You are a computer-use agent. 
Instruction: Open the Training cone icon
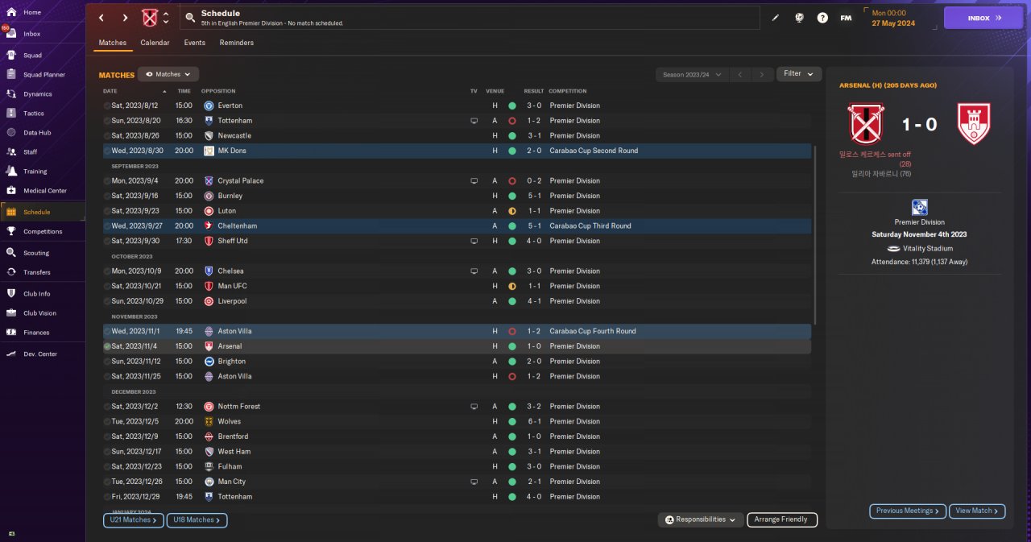pyautogui.click(x=11, y=172)
